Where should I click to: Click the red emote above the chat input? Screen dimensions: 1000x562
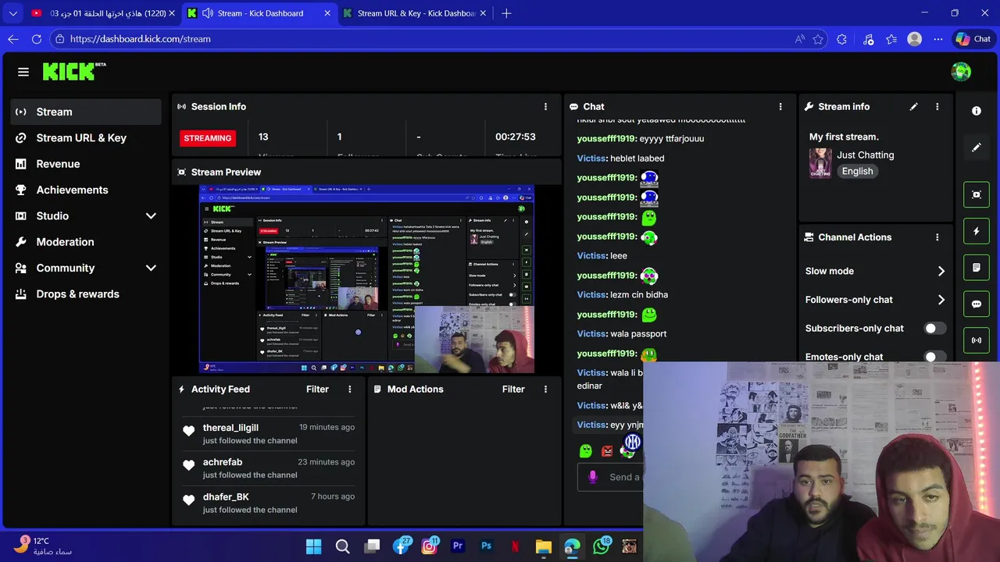(607, 450)
